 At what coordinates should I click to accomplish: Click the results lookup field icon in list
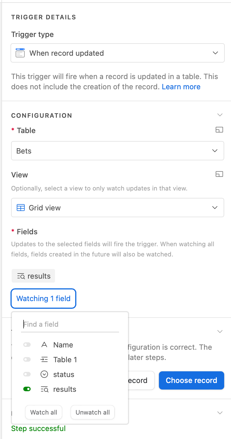pos(44,389)
